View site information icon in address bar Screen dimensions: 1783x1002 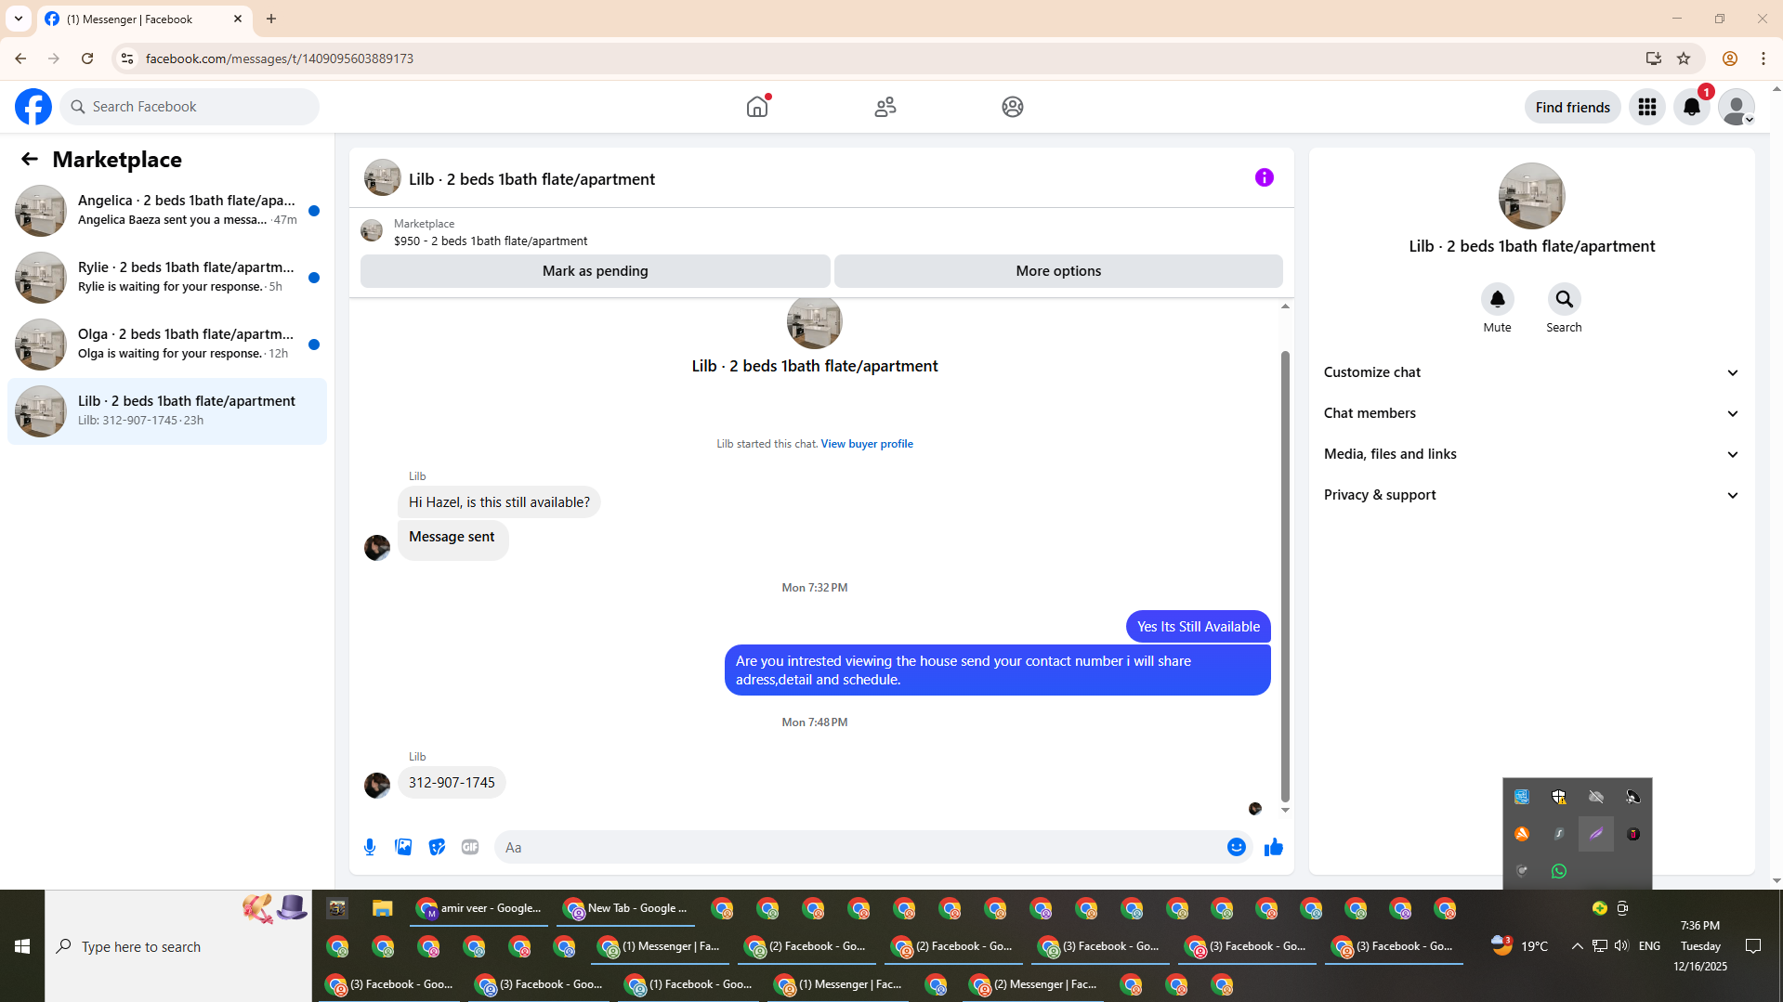pyautogui.click(x=127, y=59)
